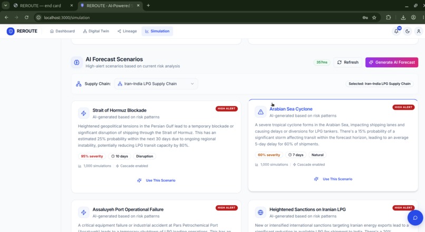Click the 10 days duration tag
The image size is (425, 232).
coord(120,156)
